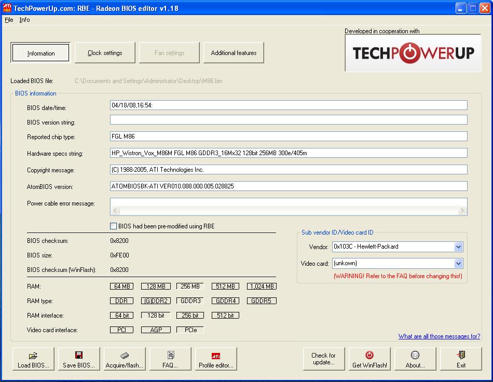Click the Reported chip type field

289,136
